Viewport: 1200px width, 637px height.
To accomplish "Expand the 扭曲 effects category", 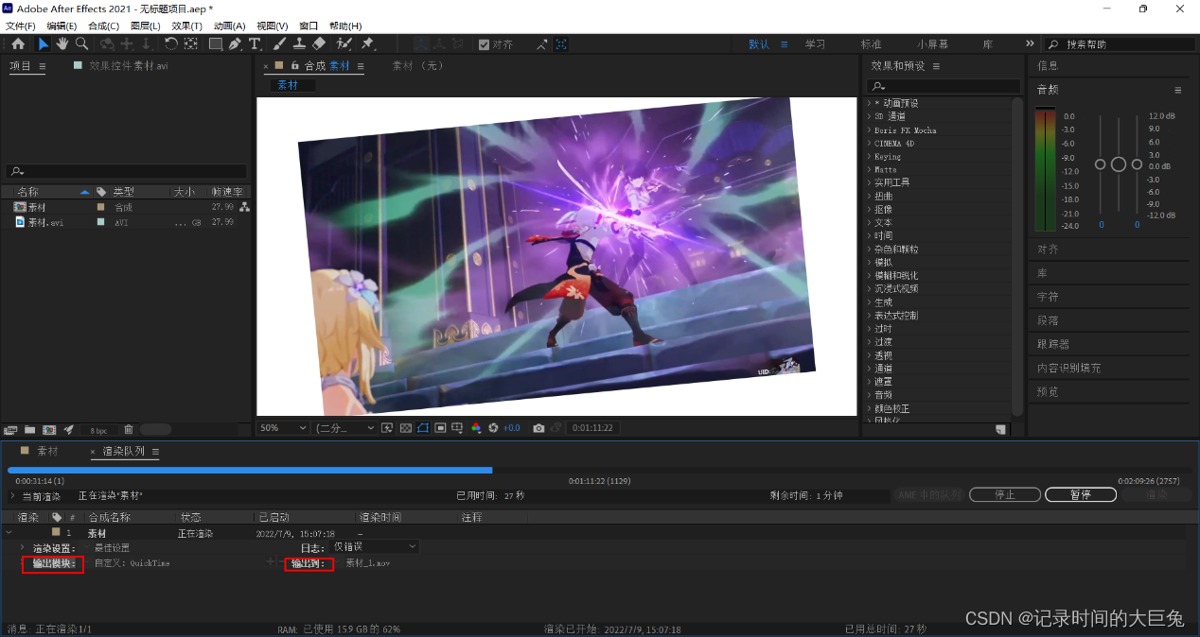I will click(x=869, y=196).
